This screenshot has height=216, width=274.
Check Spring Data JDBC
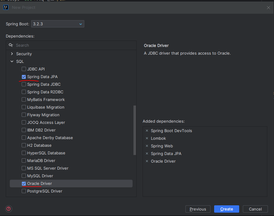(x=24, y=84)
